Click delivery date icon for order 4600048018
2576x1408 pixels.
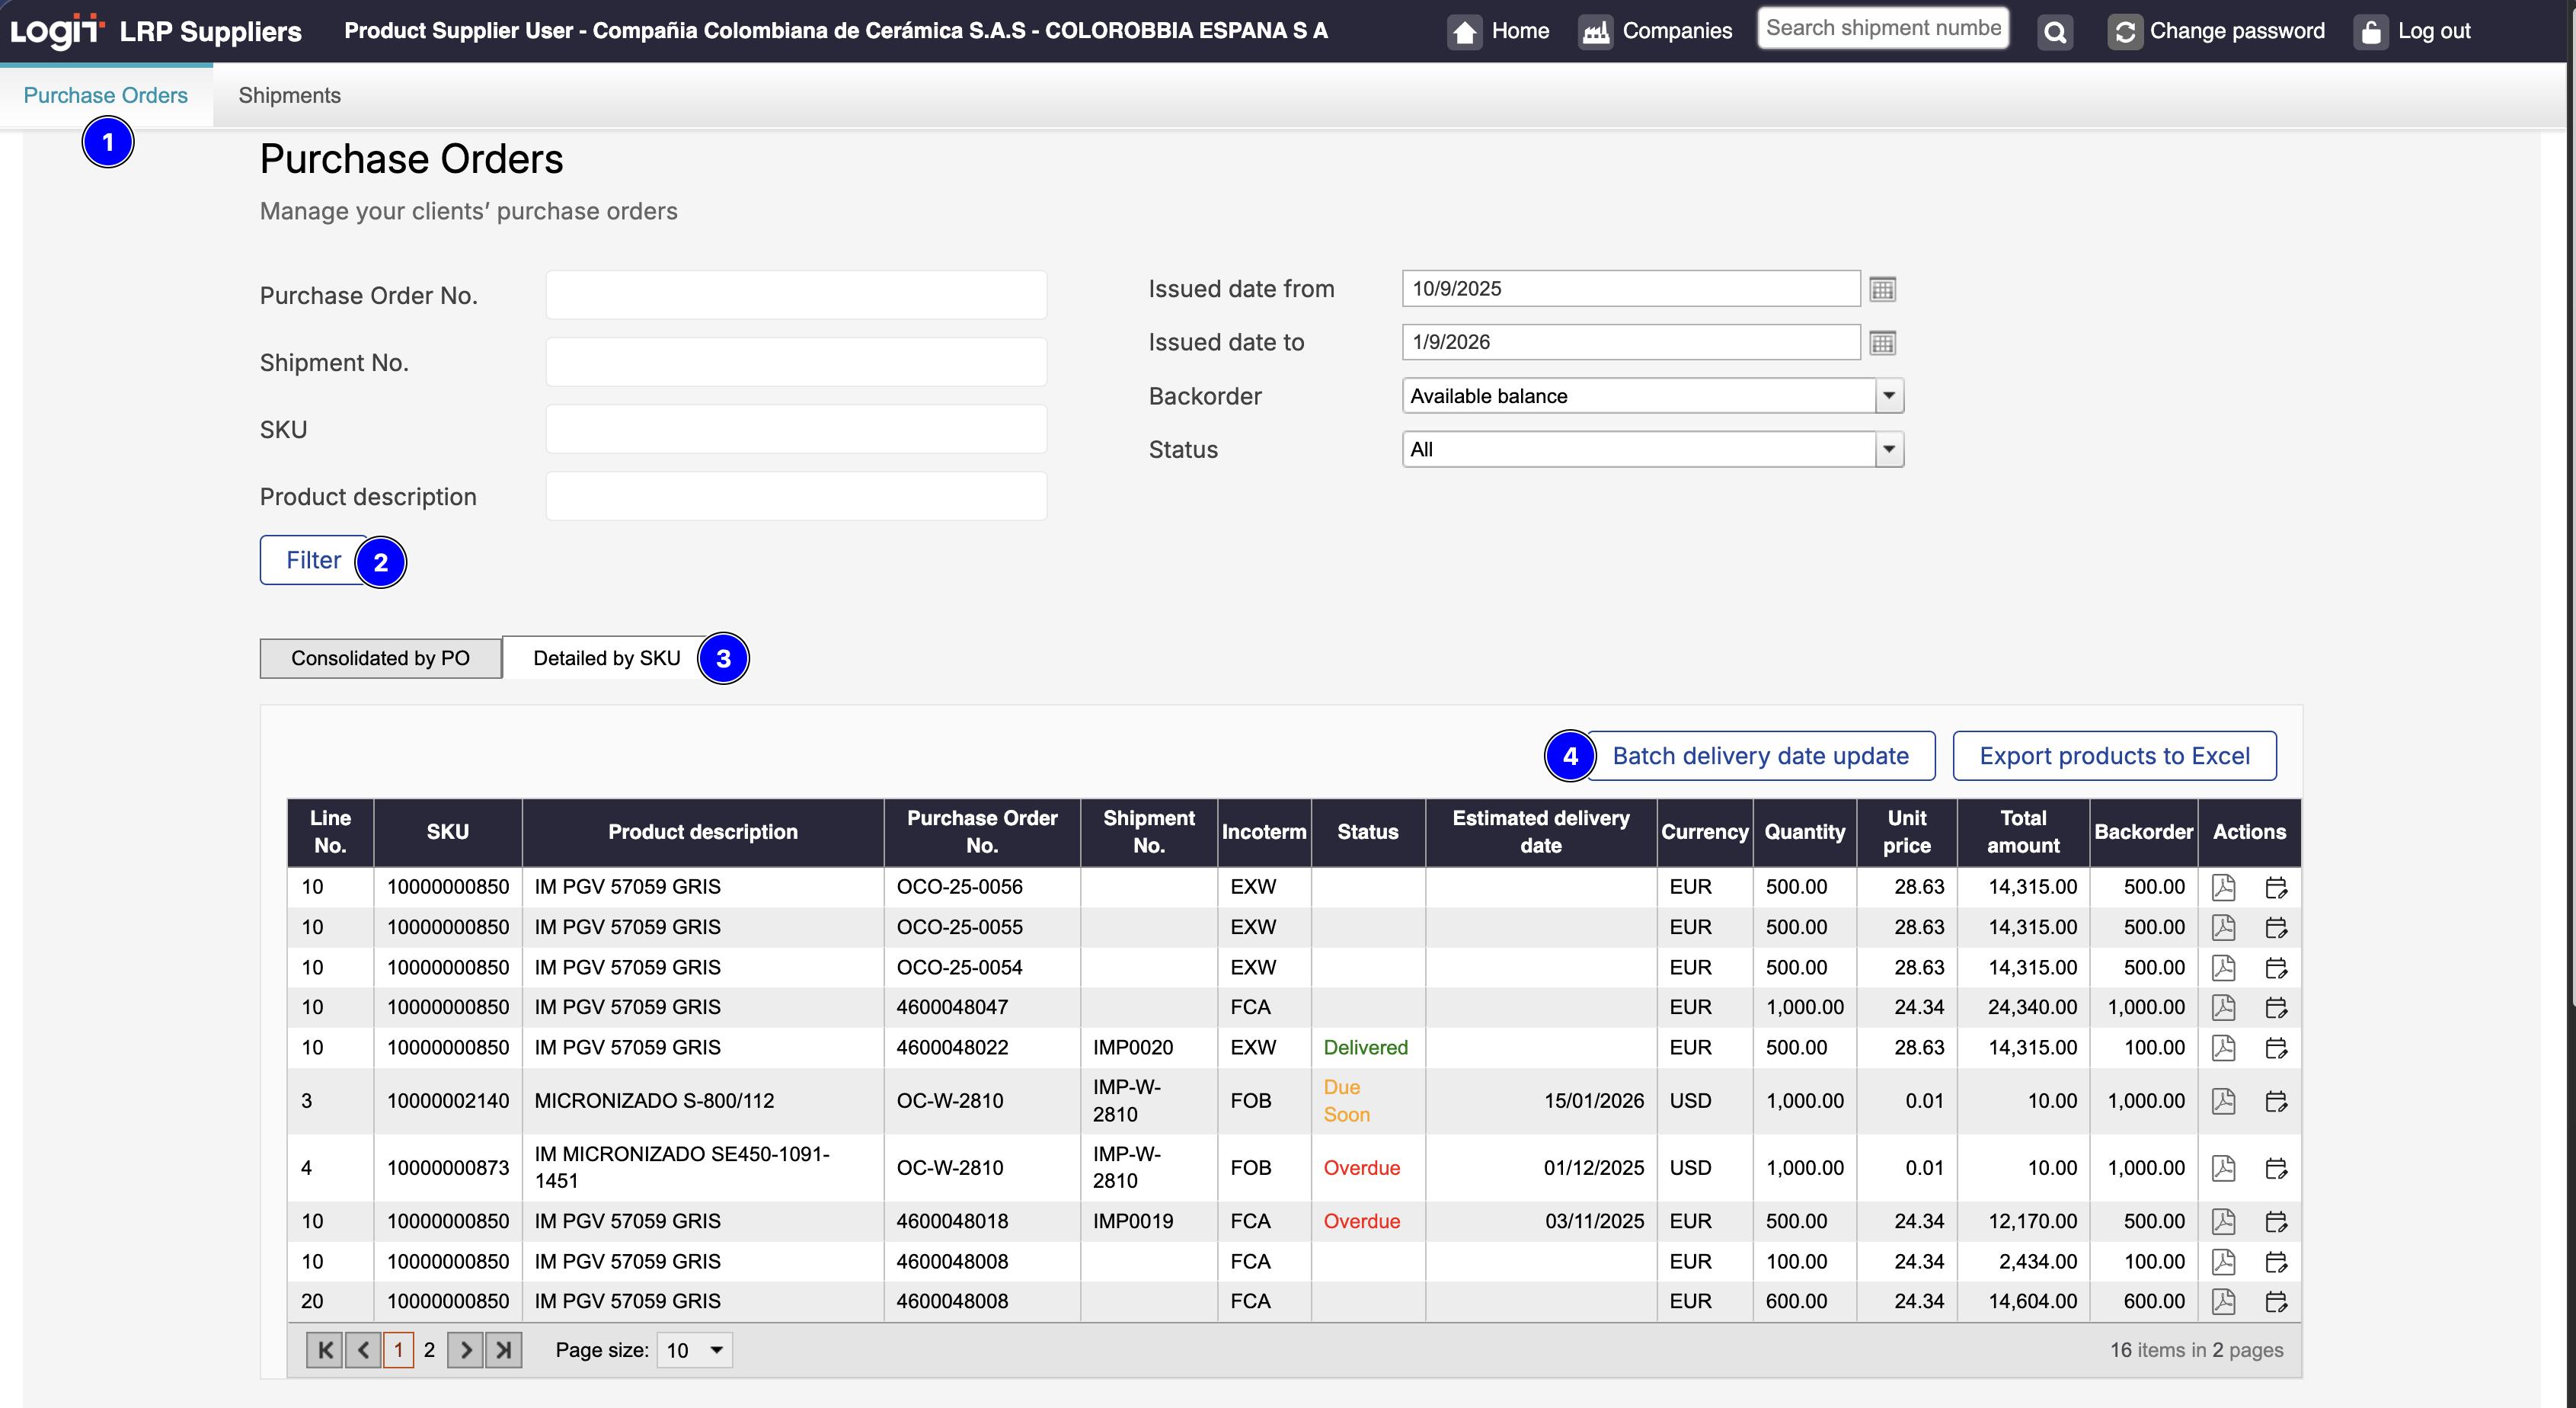[2276, 1221]
